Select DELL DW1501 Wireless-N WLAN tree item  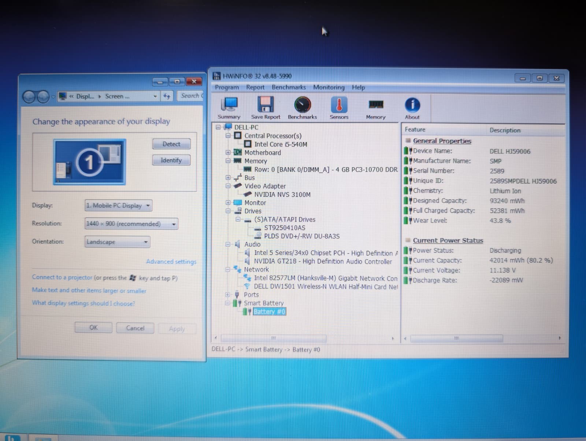click(x=326, y=286)
